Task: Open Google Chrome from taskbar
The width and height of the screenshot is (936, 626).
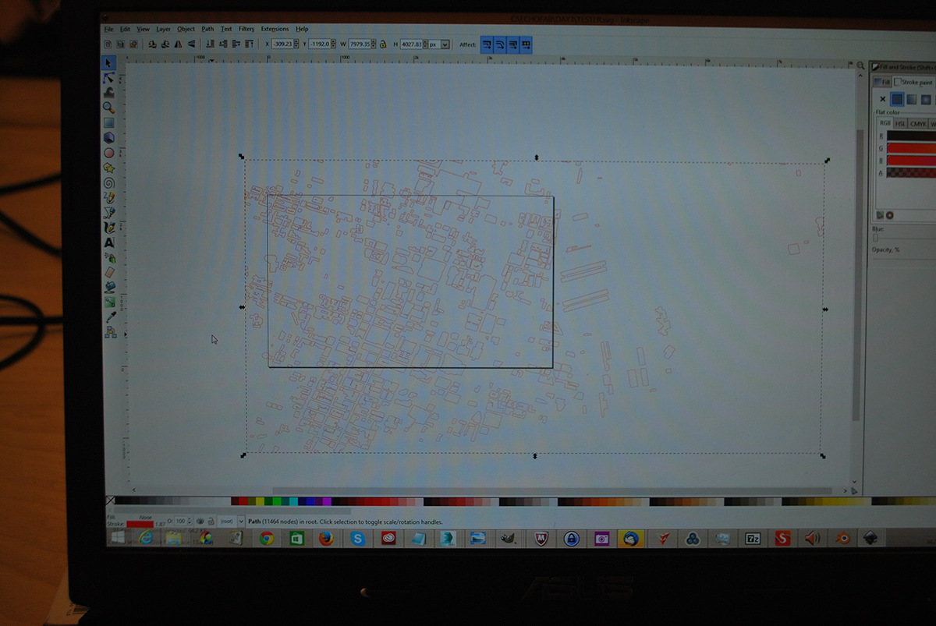Action: pyautogui.click(x=267, y=538)
